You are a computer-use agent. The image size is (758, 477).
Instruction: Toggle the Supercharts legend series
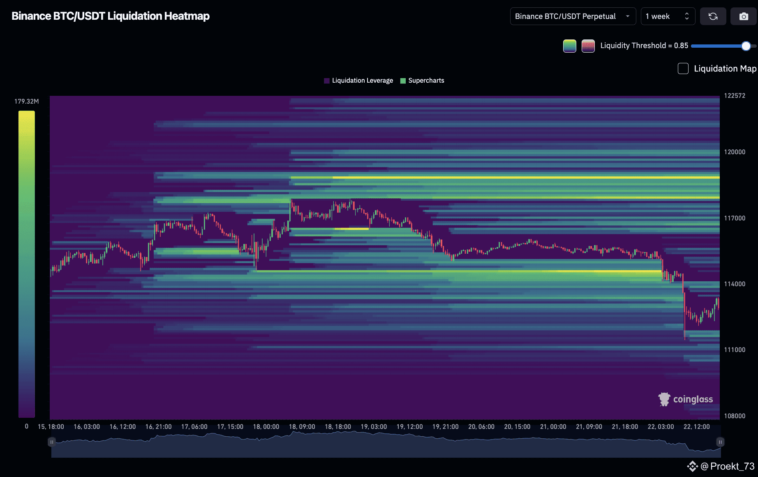point(423,81)
